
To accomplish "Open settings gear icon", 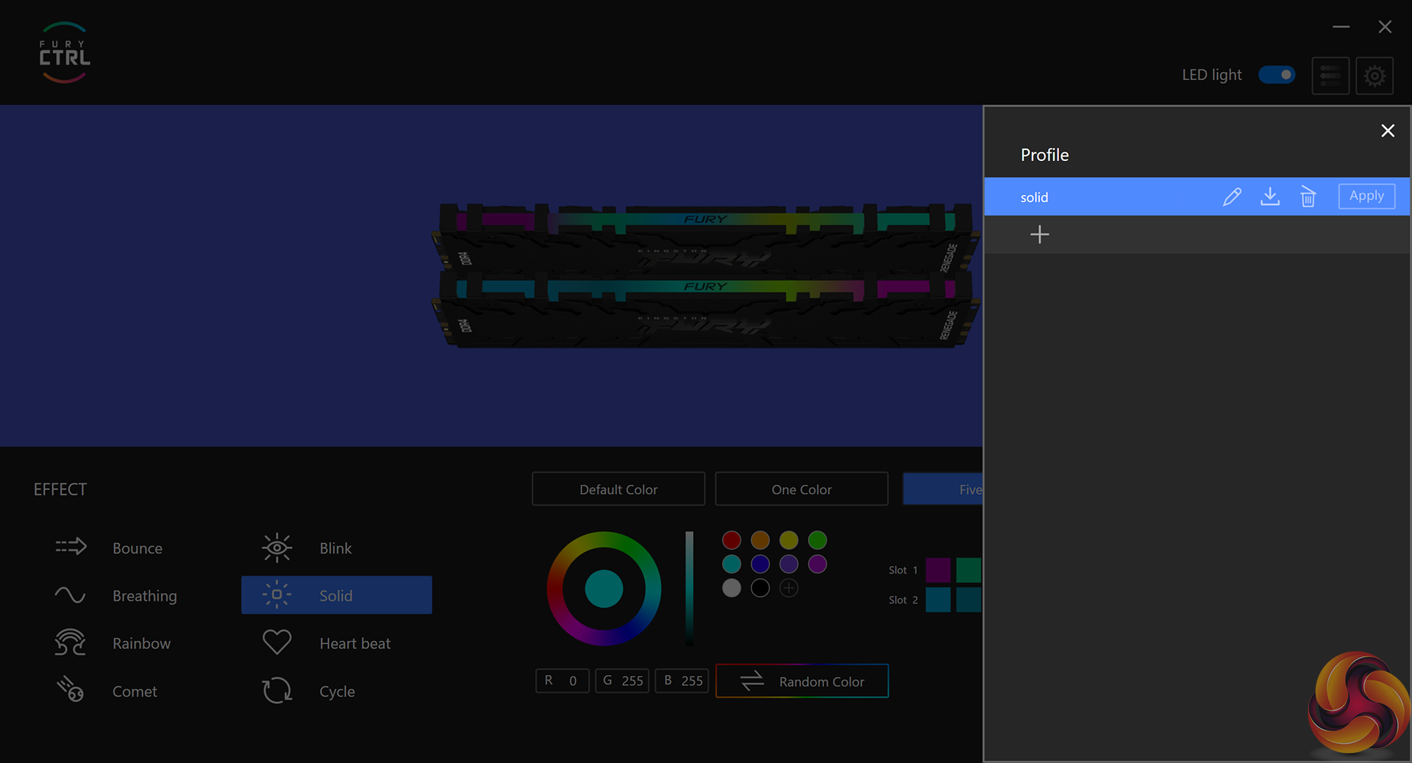I will pyautogui.click(x=1374, y=75).
